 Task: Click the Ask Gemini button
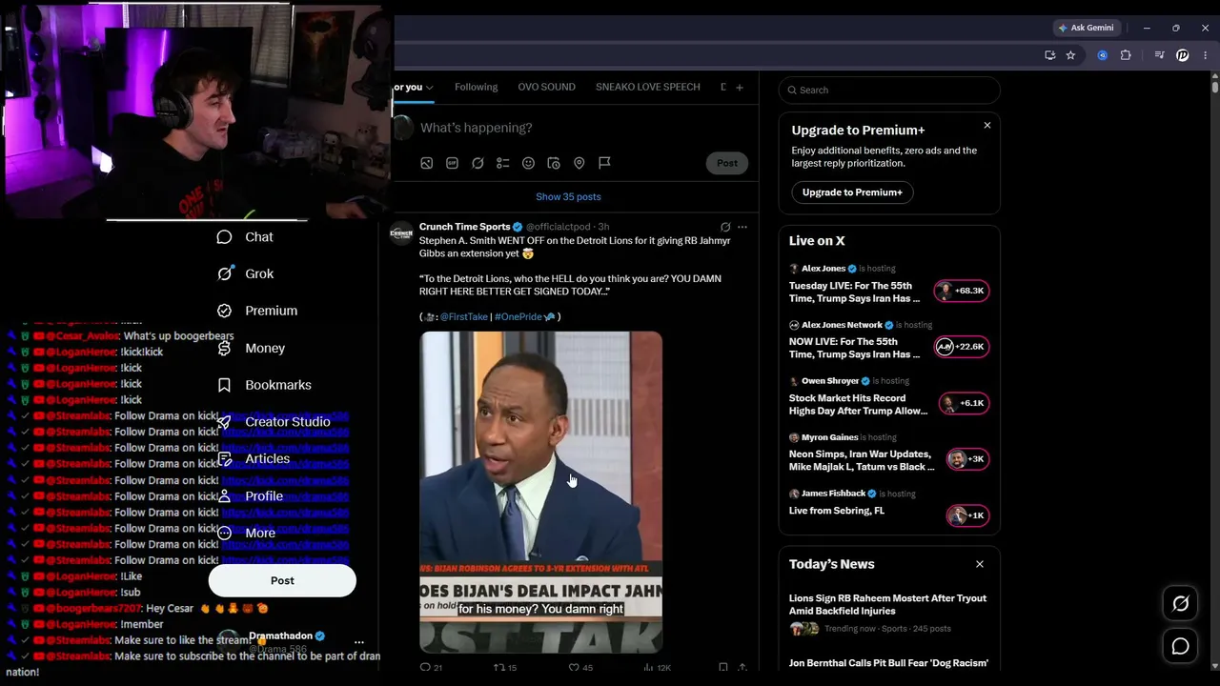(x=1086, y=29)
